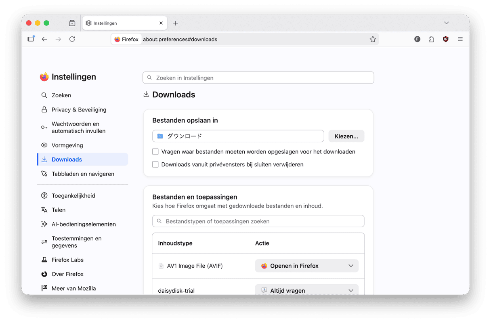List all tabs via chevron

[446, 23]
